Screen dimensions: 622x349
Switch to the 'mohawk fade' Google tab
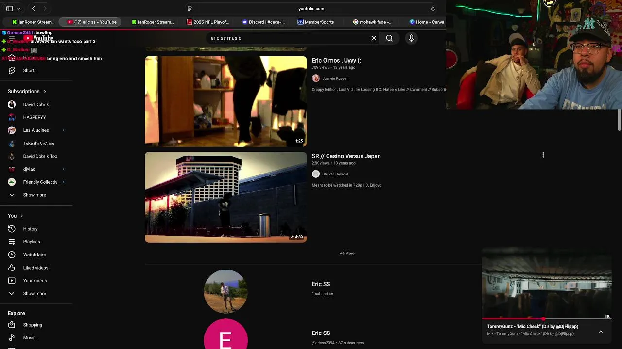click(x=373, y=22)
